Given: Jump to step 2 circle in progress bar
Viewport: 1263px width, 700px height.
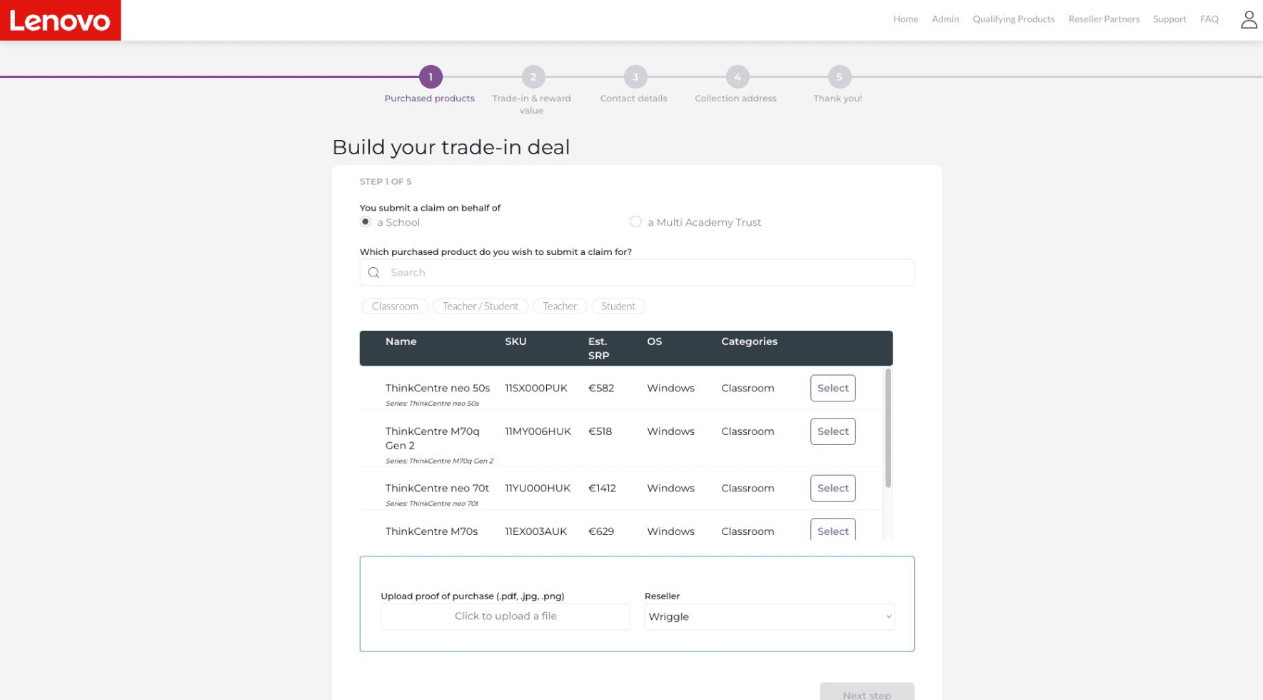Looking at the screenshot, I should coord(533,77).
